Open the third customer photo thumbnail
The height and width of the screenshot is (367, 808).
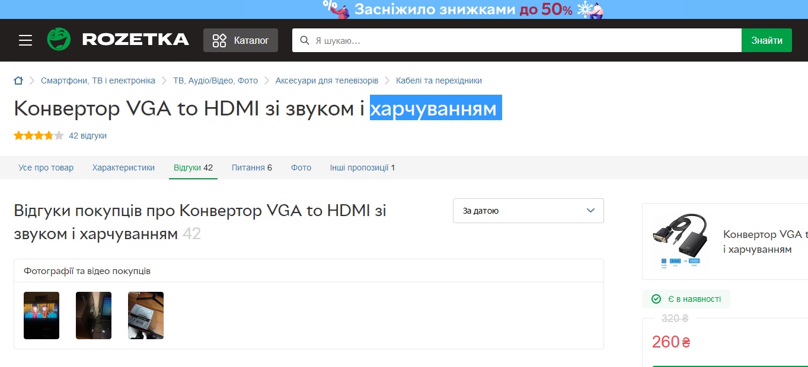pos(146,316)
